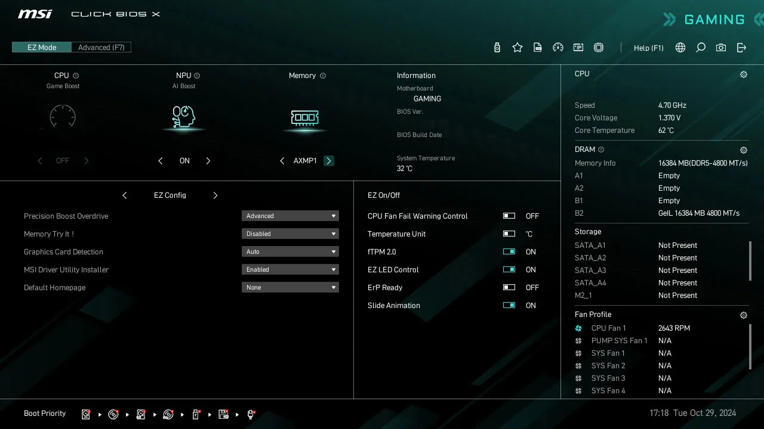The height and width of the screenshot is (429, 764).
Task: Click the NPU AI Boost head icon
Action: coord(184,117)
